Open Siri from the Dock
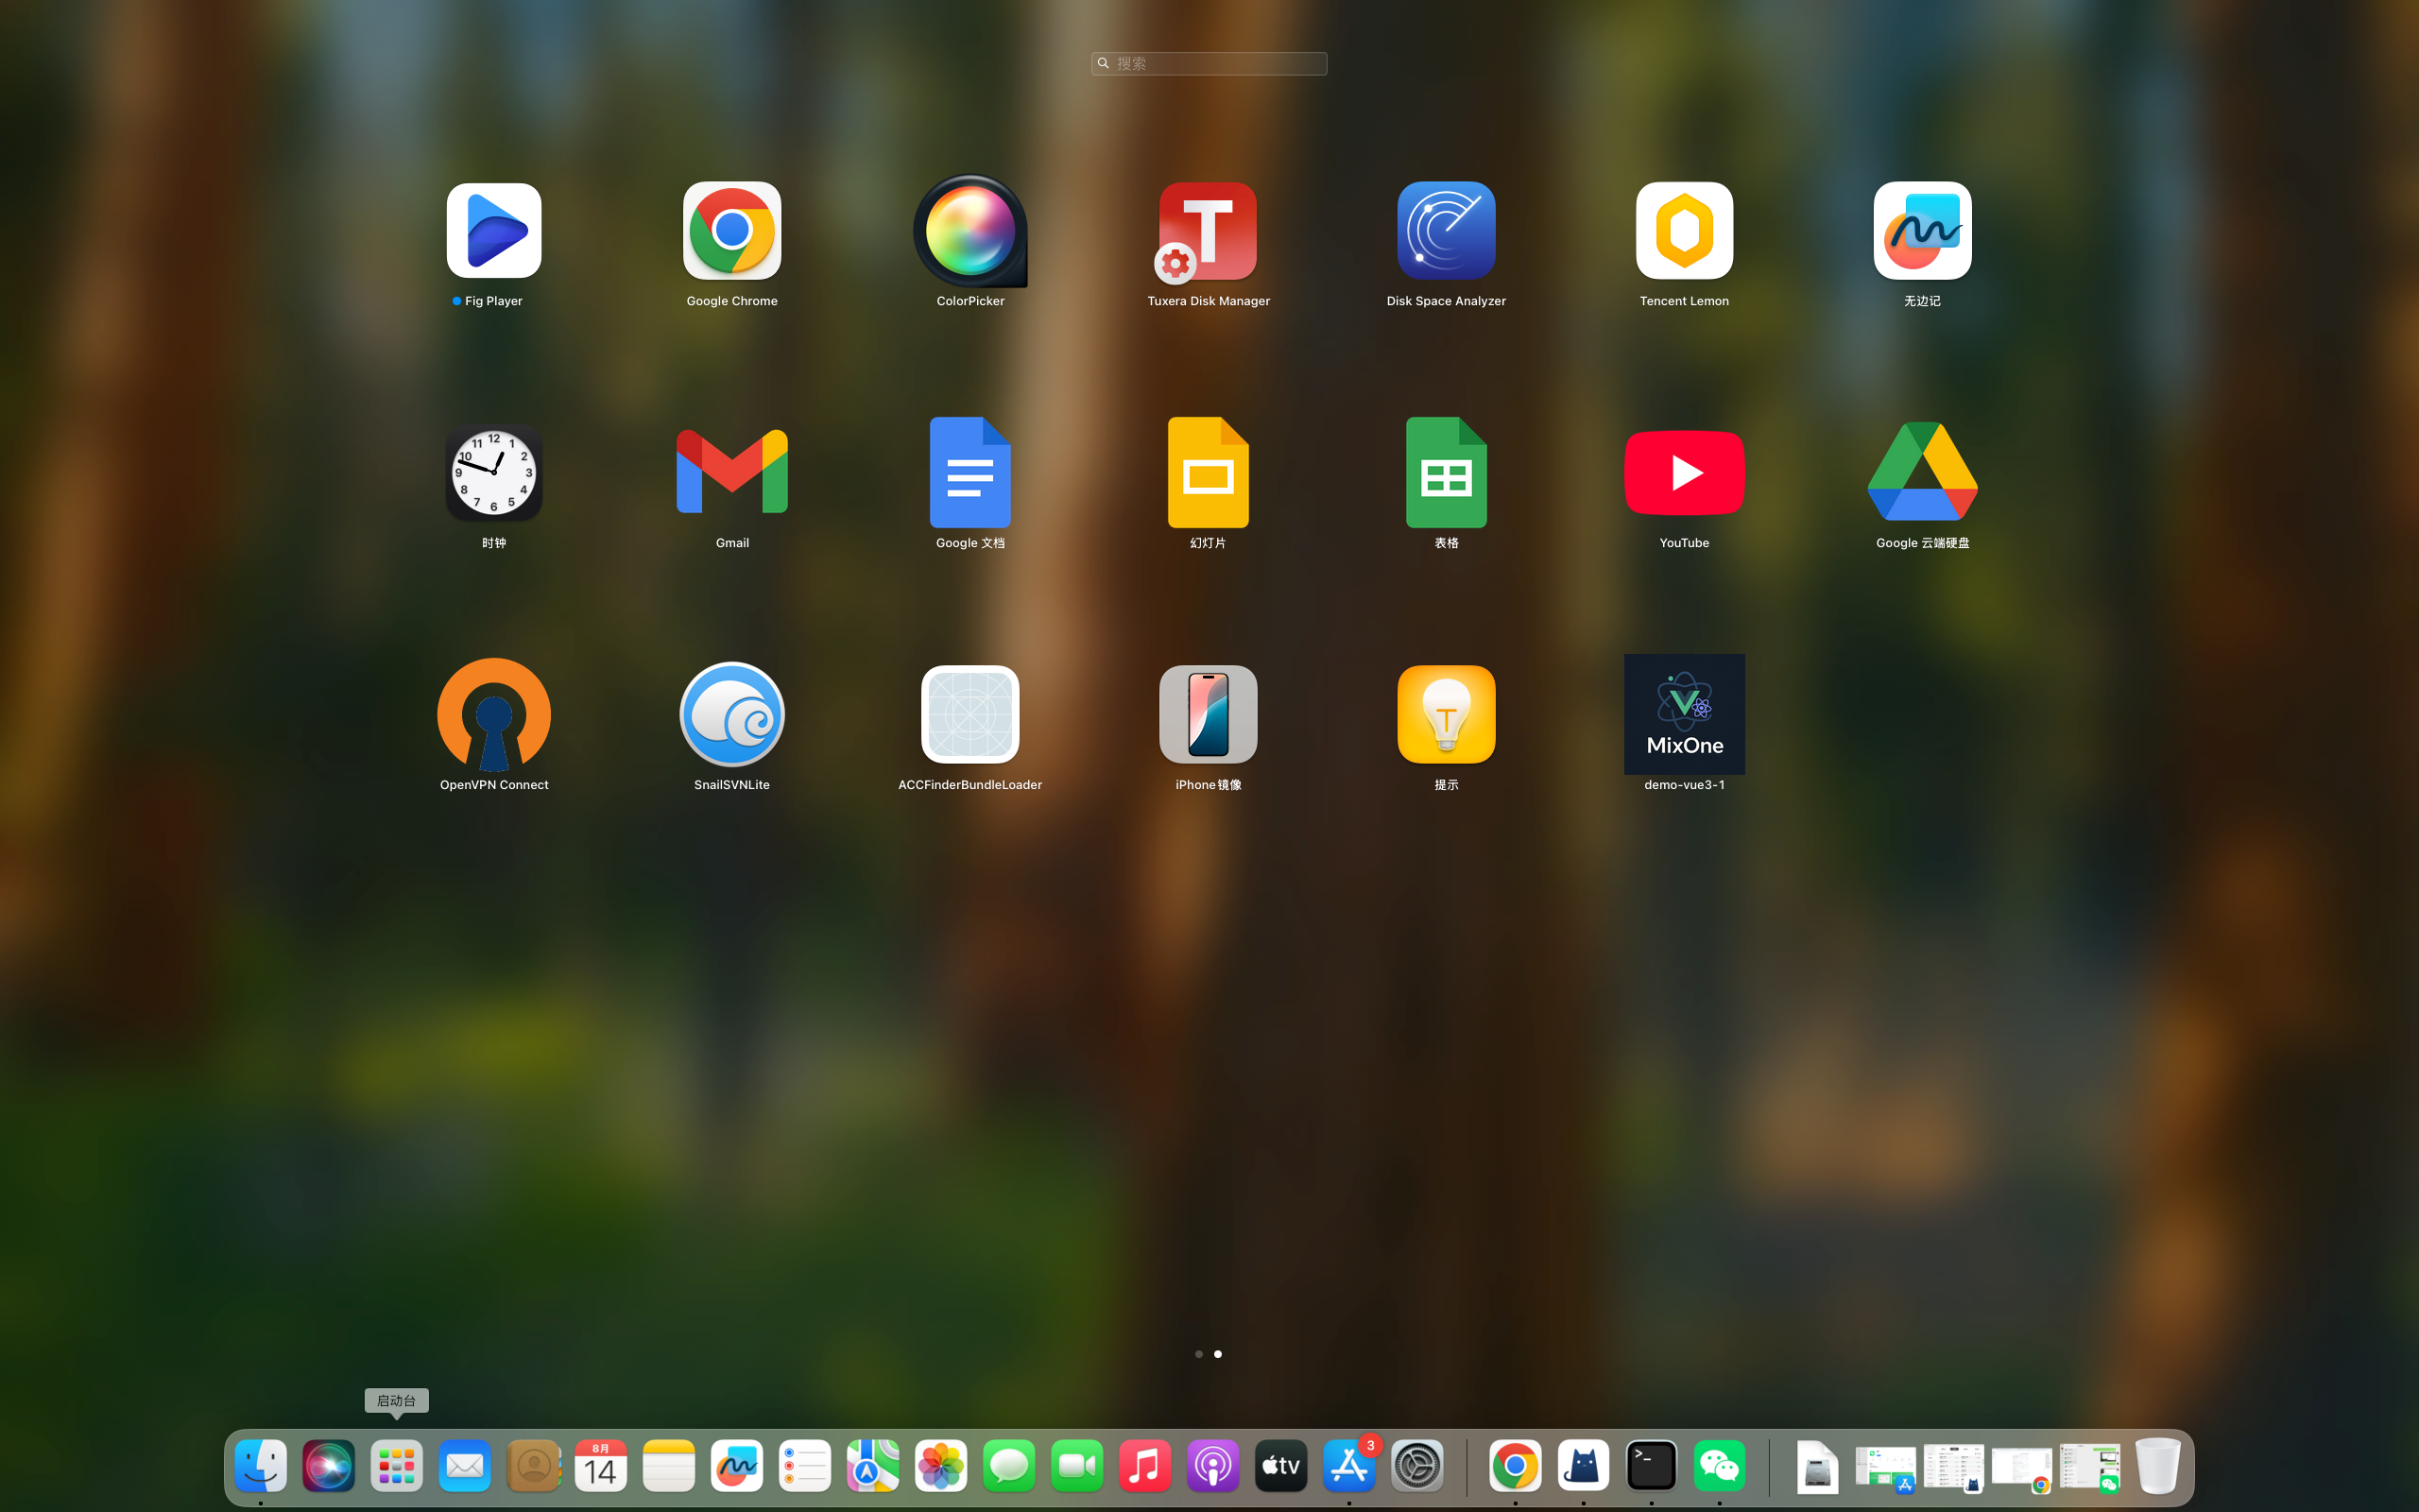The width and height of the screenshot is (2419, 1512). (329, 1466)
